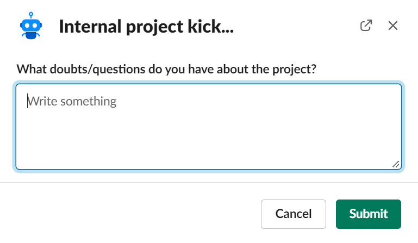
Task: Click the green Submit button
Action: [369, 214]
